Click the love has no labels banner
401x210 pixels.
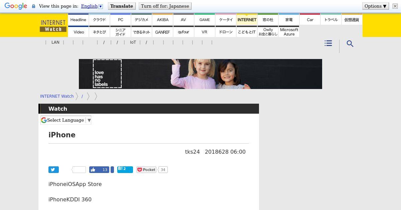[x=200, y=74]
